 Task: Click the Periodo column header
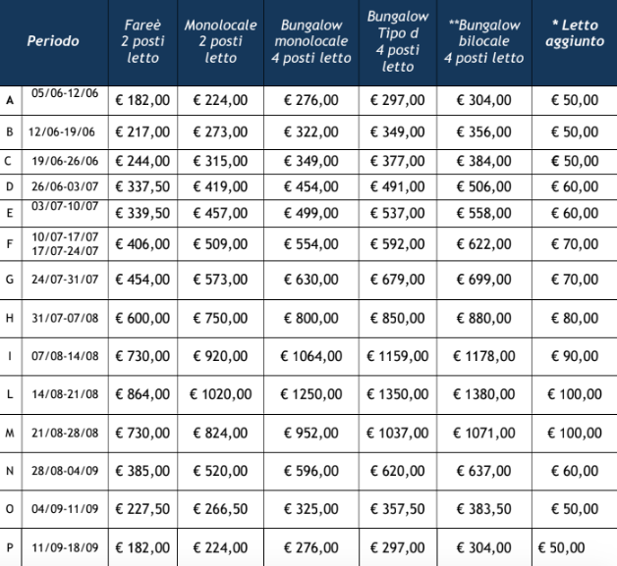[x=53, y=41]
